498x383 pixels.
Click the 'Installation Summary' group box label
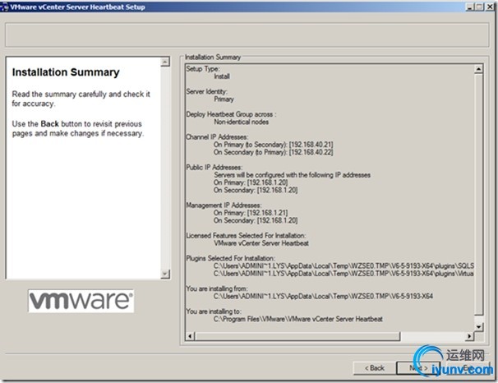213,58
